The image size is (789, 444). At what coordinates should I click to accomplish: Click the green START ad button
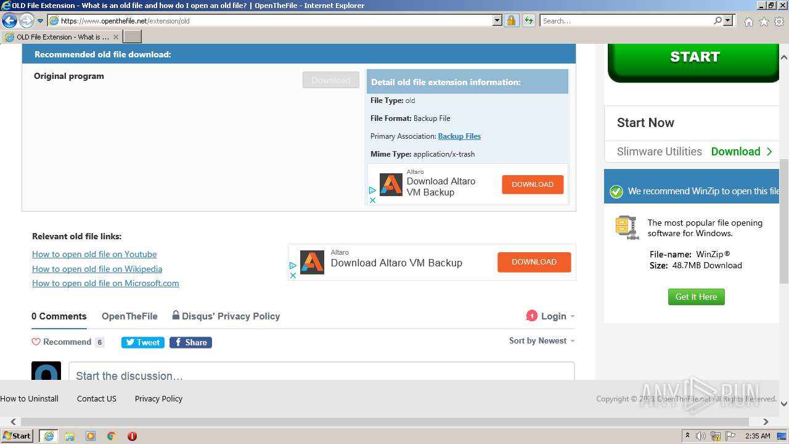tap(694, 62)
